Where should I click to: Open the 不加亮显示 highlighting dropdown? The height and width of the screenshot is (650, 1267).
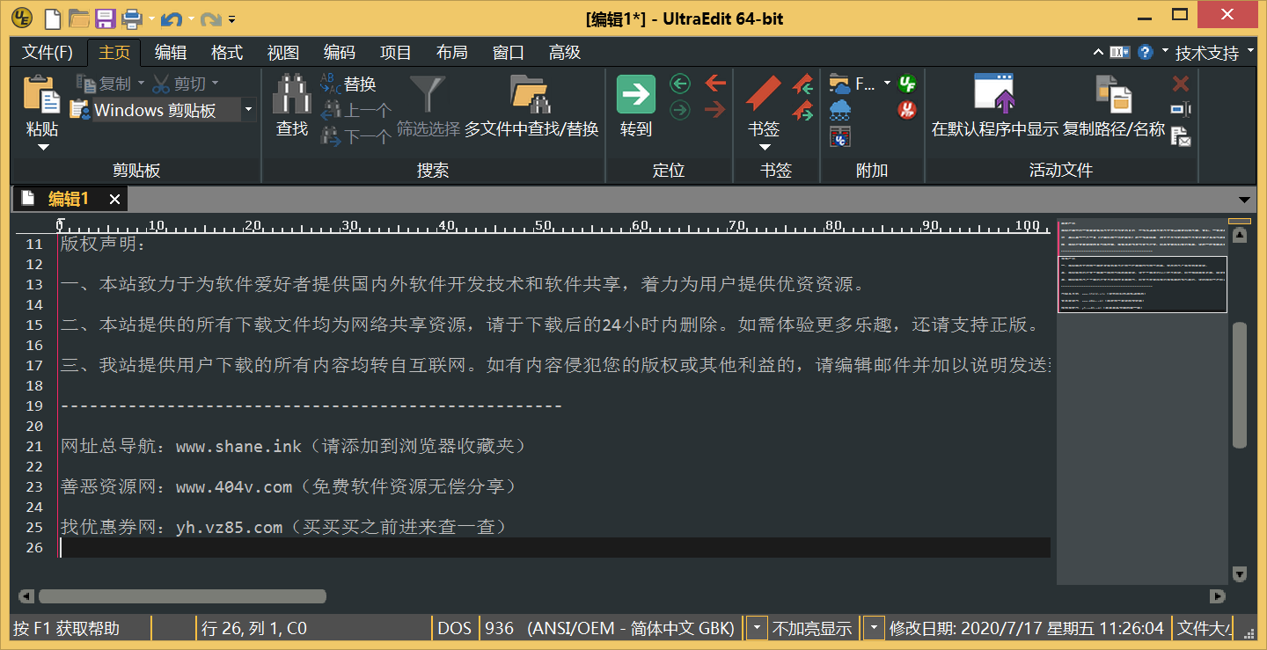pyautogui.click(x=874, y=628)
